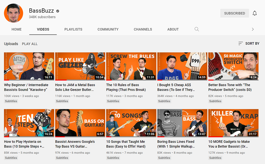The width and height of the screenshot is (265, 164).
Task: Click Subtitles badge under 10 MORE Gadgets video
Action: coord(215,158)
